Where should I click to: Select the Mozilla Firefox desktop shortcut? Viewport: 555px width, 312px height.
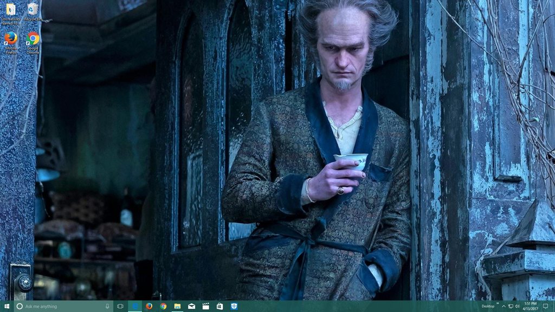tap(11, 43)
